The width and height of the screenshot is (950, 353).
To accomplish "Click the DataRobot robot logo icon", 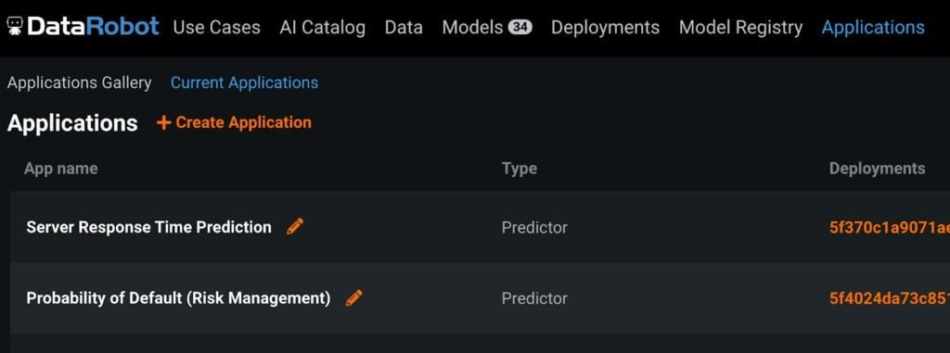I will (15, 27).
